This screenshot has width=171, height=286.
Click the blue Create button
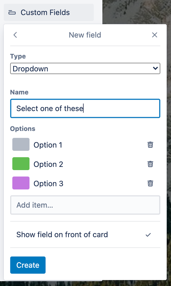coord(28,265)
